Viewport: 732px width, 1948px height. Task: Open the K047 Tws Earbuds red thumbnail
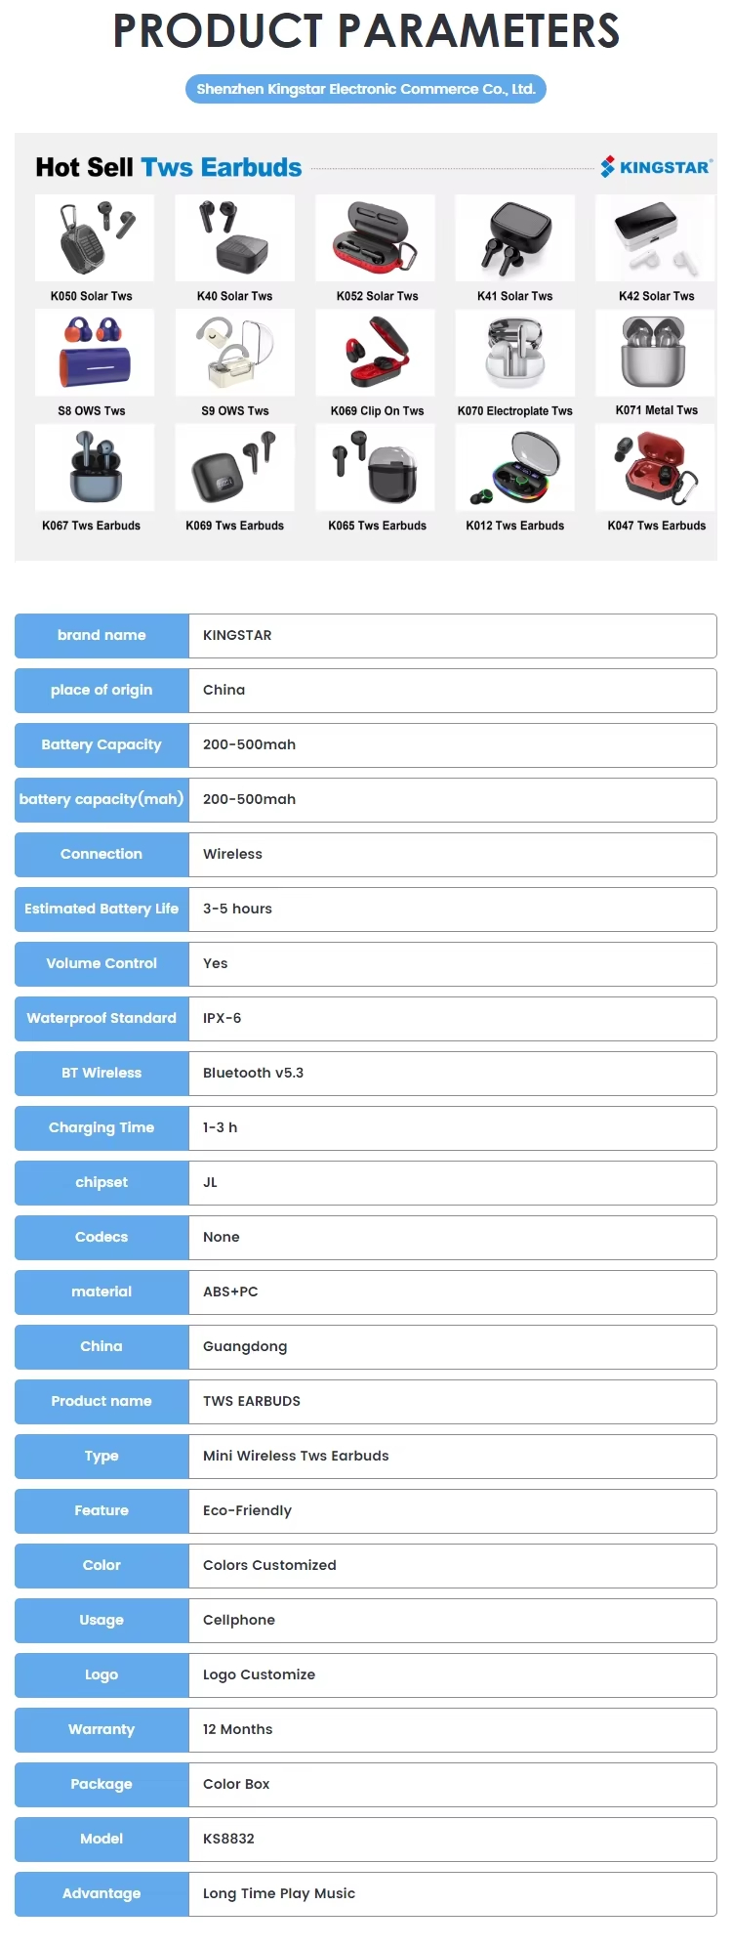[x=655, y=467]
